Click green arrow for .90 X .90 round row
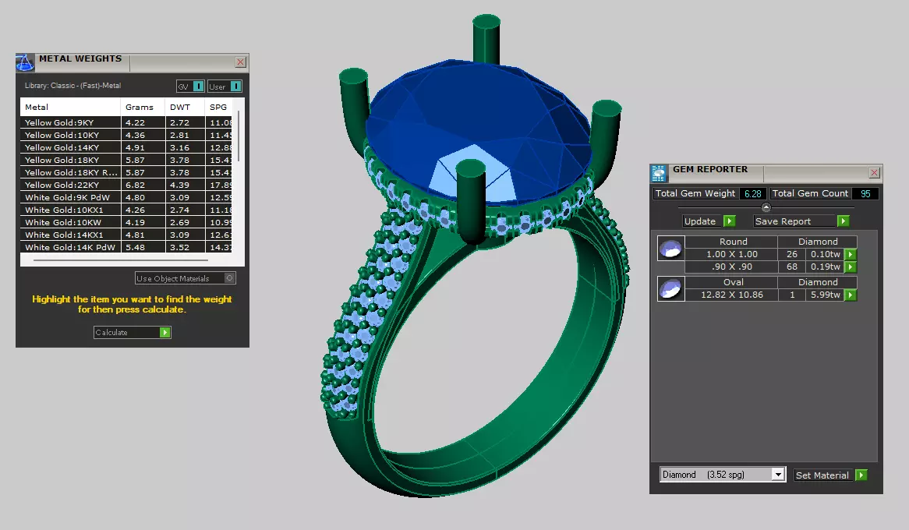This screenshot has width=909, height=530. [851, 267]
